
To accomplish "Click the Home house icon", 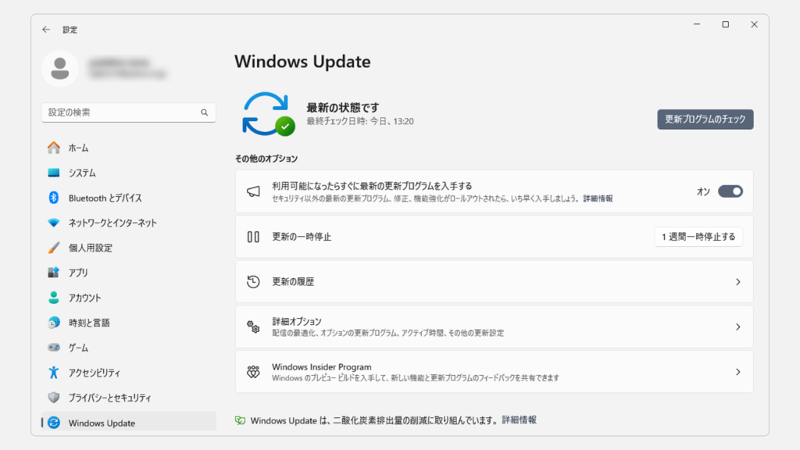I will [x=54, y=148].
